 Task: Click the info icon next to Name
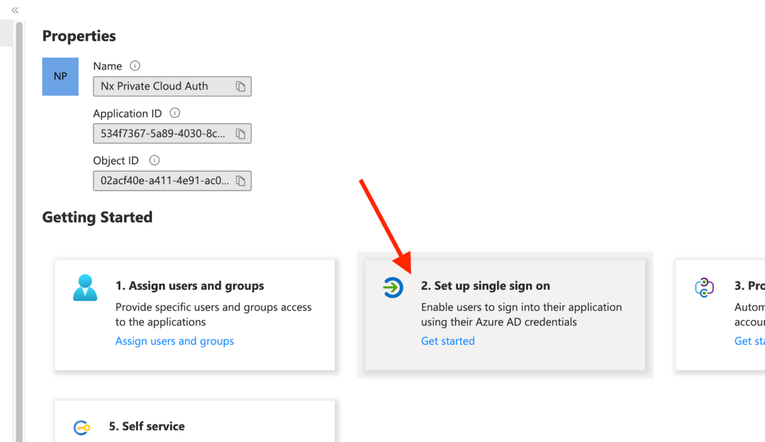(x=134, y=65)
